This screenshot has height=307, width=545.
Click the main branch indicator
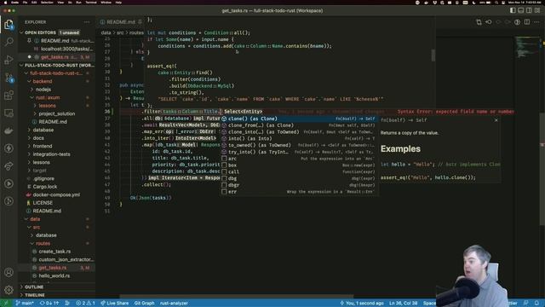click(25, 304)
